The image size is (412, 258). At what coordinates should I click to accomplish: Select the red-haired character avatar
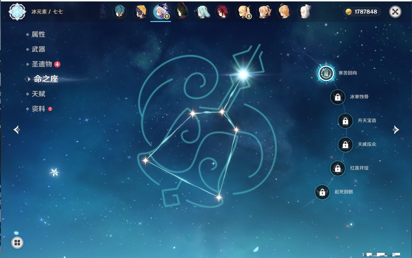click(222, 12)
